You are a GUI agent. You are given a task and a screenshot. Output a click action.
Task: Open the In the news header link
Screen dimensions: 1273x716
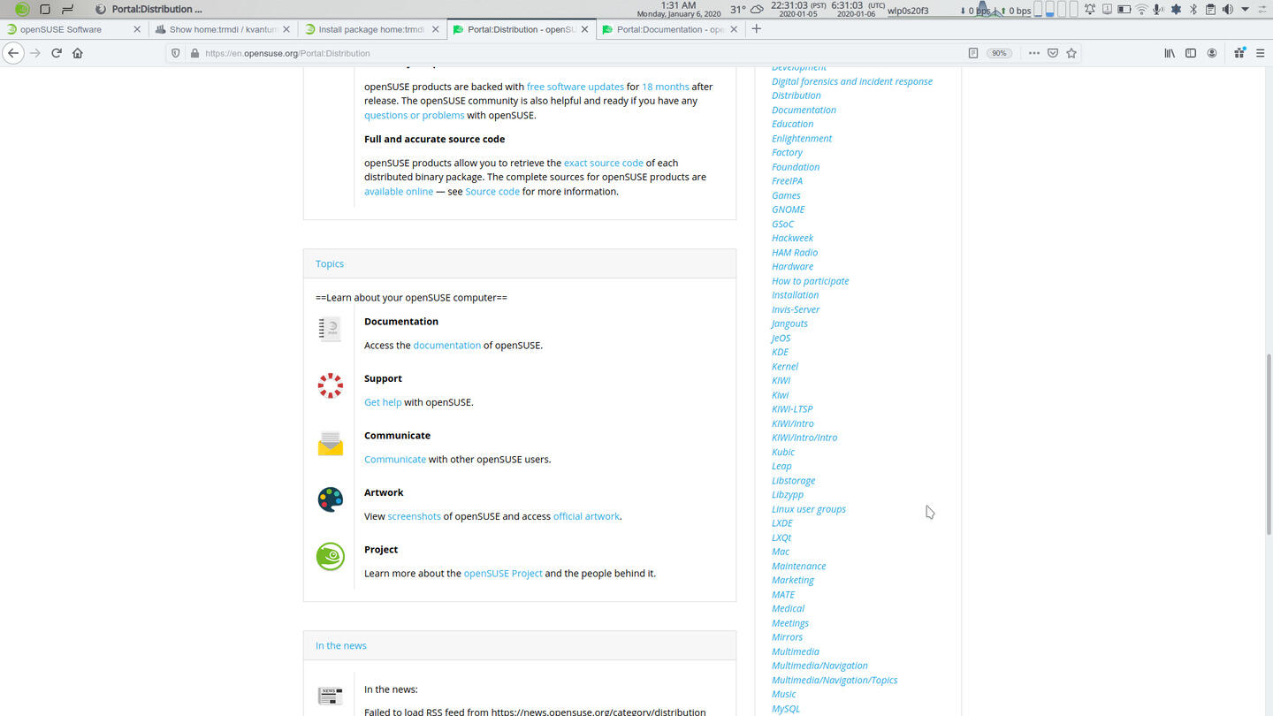pos(341,645)
